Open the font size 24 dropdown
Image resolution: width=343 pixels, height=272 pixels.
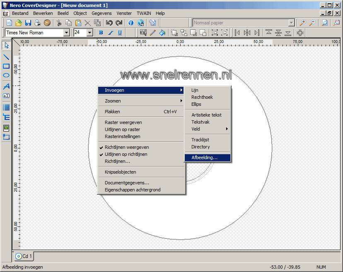(90, 33)
